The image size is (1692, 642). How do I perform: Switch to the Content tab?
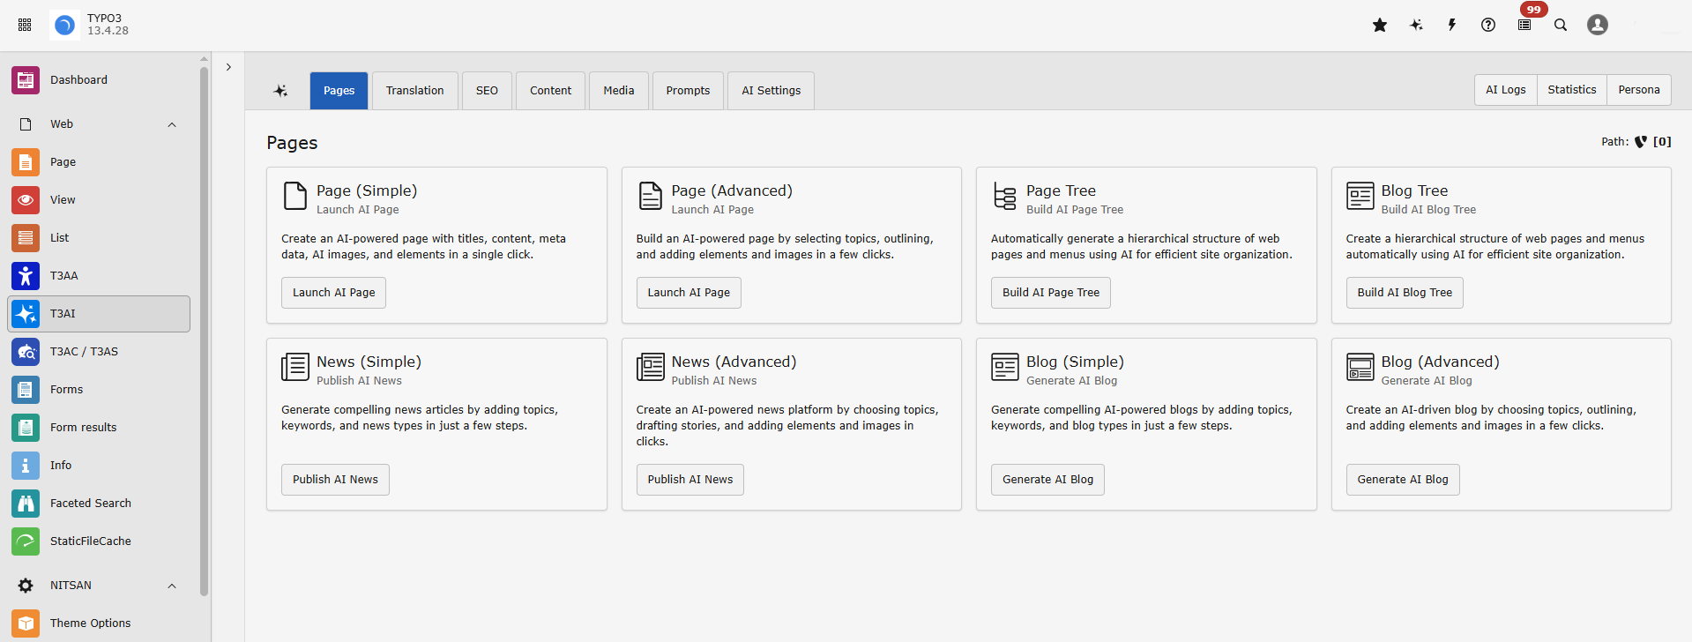[551, 91]
